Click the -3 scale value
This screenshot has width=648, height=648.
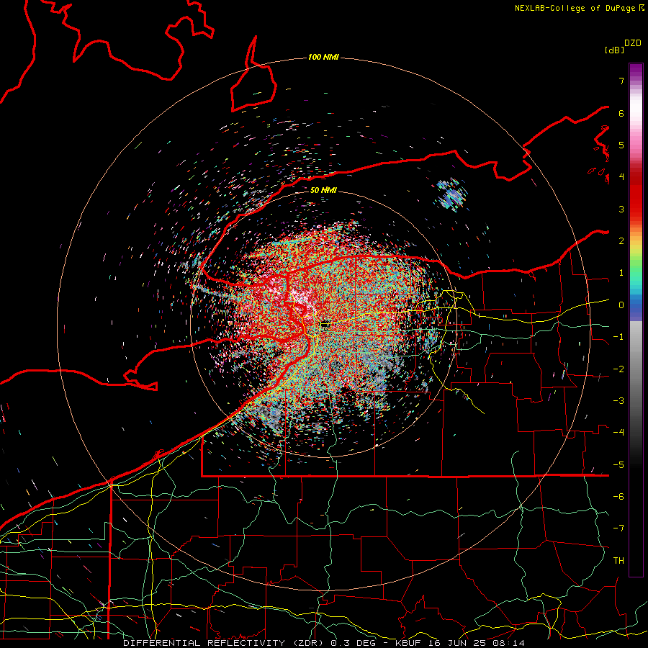pos(618,401)
